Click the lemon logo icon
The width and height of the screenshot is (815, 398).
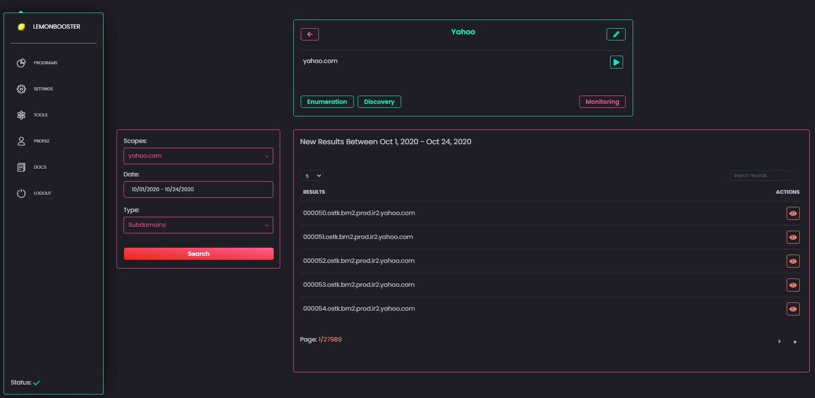(21, 27)
